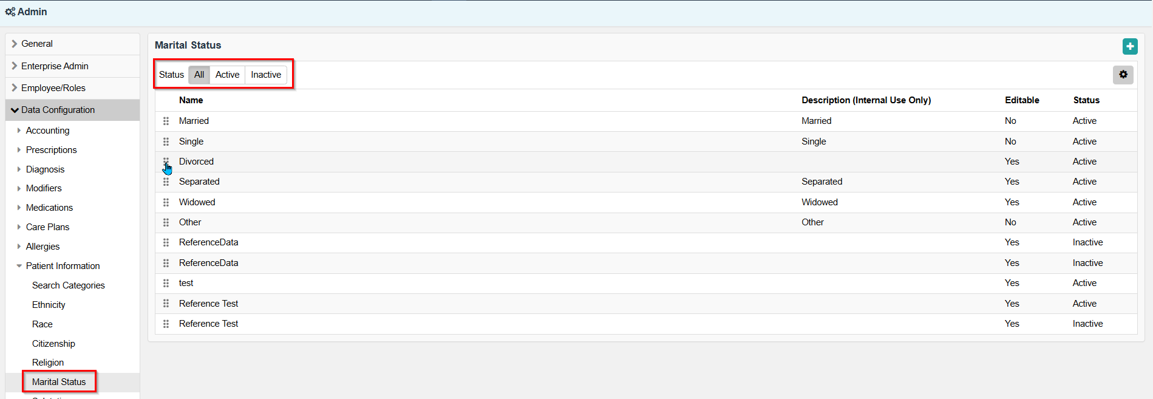Open the Divorced marital status entry
Screen dimensions: 1153x399
coord(196,162)
